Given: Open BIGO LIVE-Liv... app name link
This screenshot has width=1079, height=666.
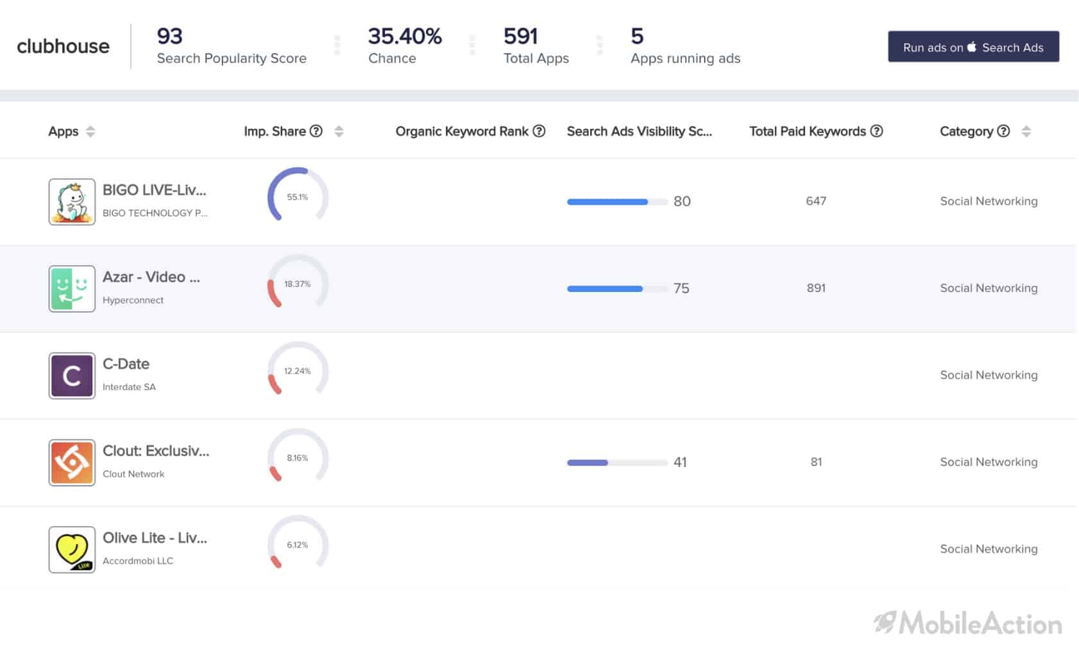Looking at the screenshot, I should pyautogui.click(x=154, y=190).
